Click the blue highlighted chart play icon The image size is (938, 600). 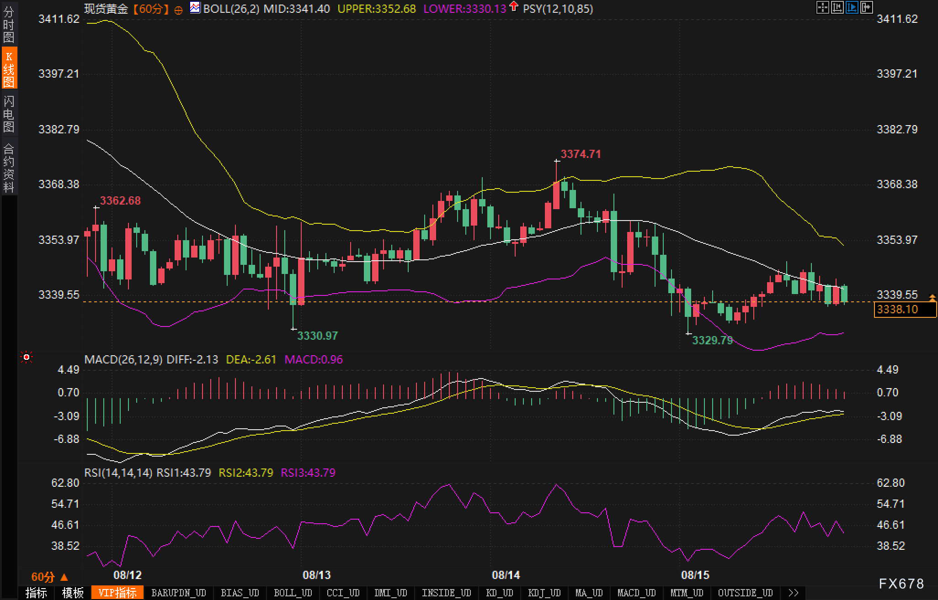click(x=852, y=7)
